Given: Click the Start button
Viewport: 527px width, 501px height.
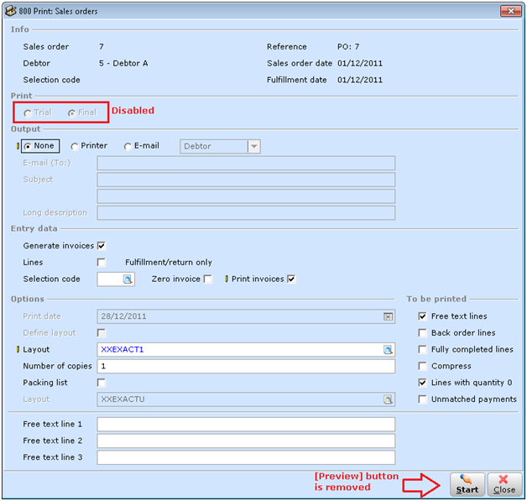Looking at the screenshot, I should 467,484.
